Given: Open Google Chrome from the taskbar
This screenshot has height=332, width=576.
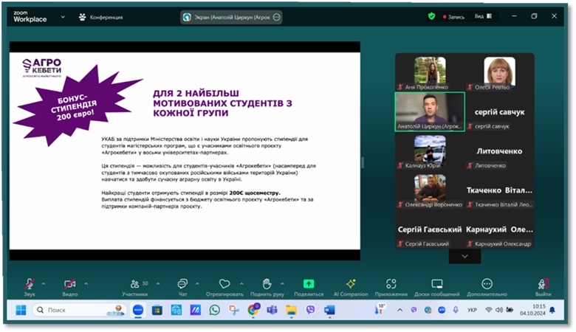Looking at the screenshot, I should 253,310.
